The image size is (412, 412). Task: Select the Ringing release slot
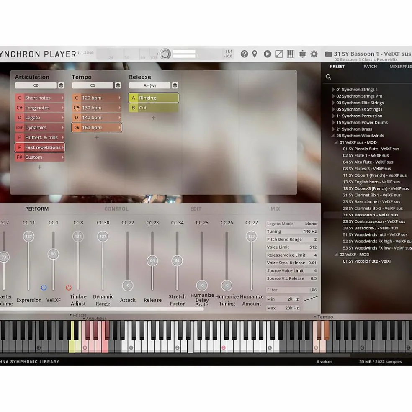click(154, 98)
